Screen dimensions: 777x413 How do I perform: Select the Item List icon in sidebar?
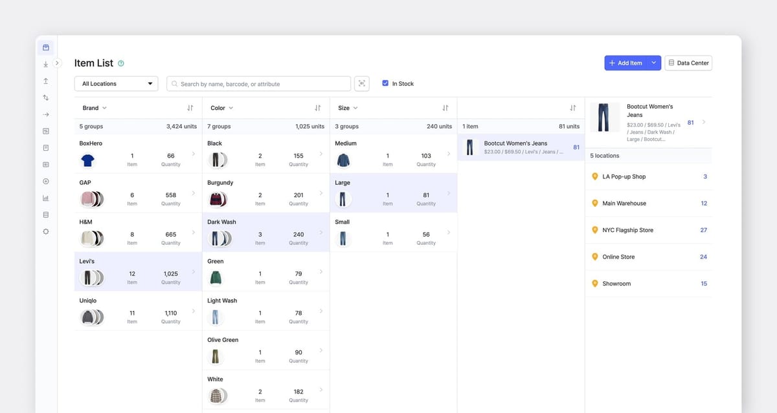click(x=45, y=47)
